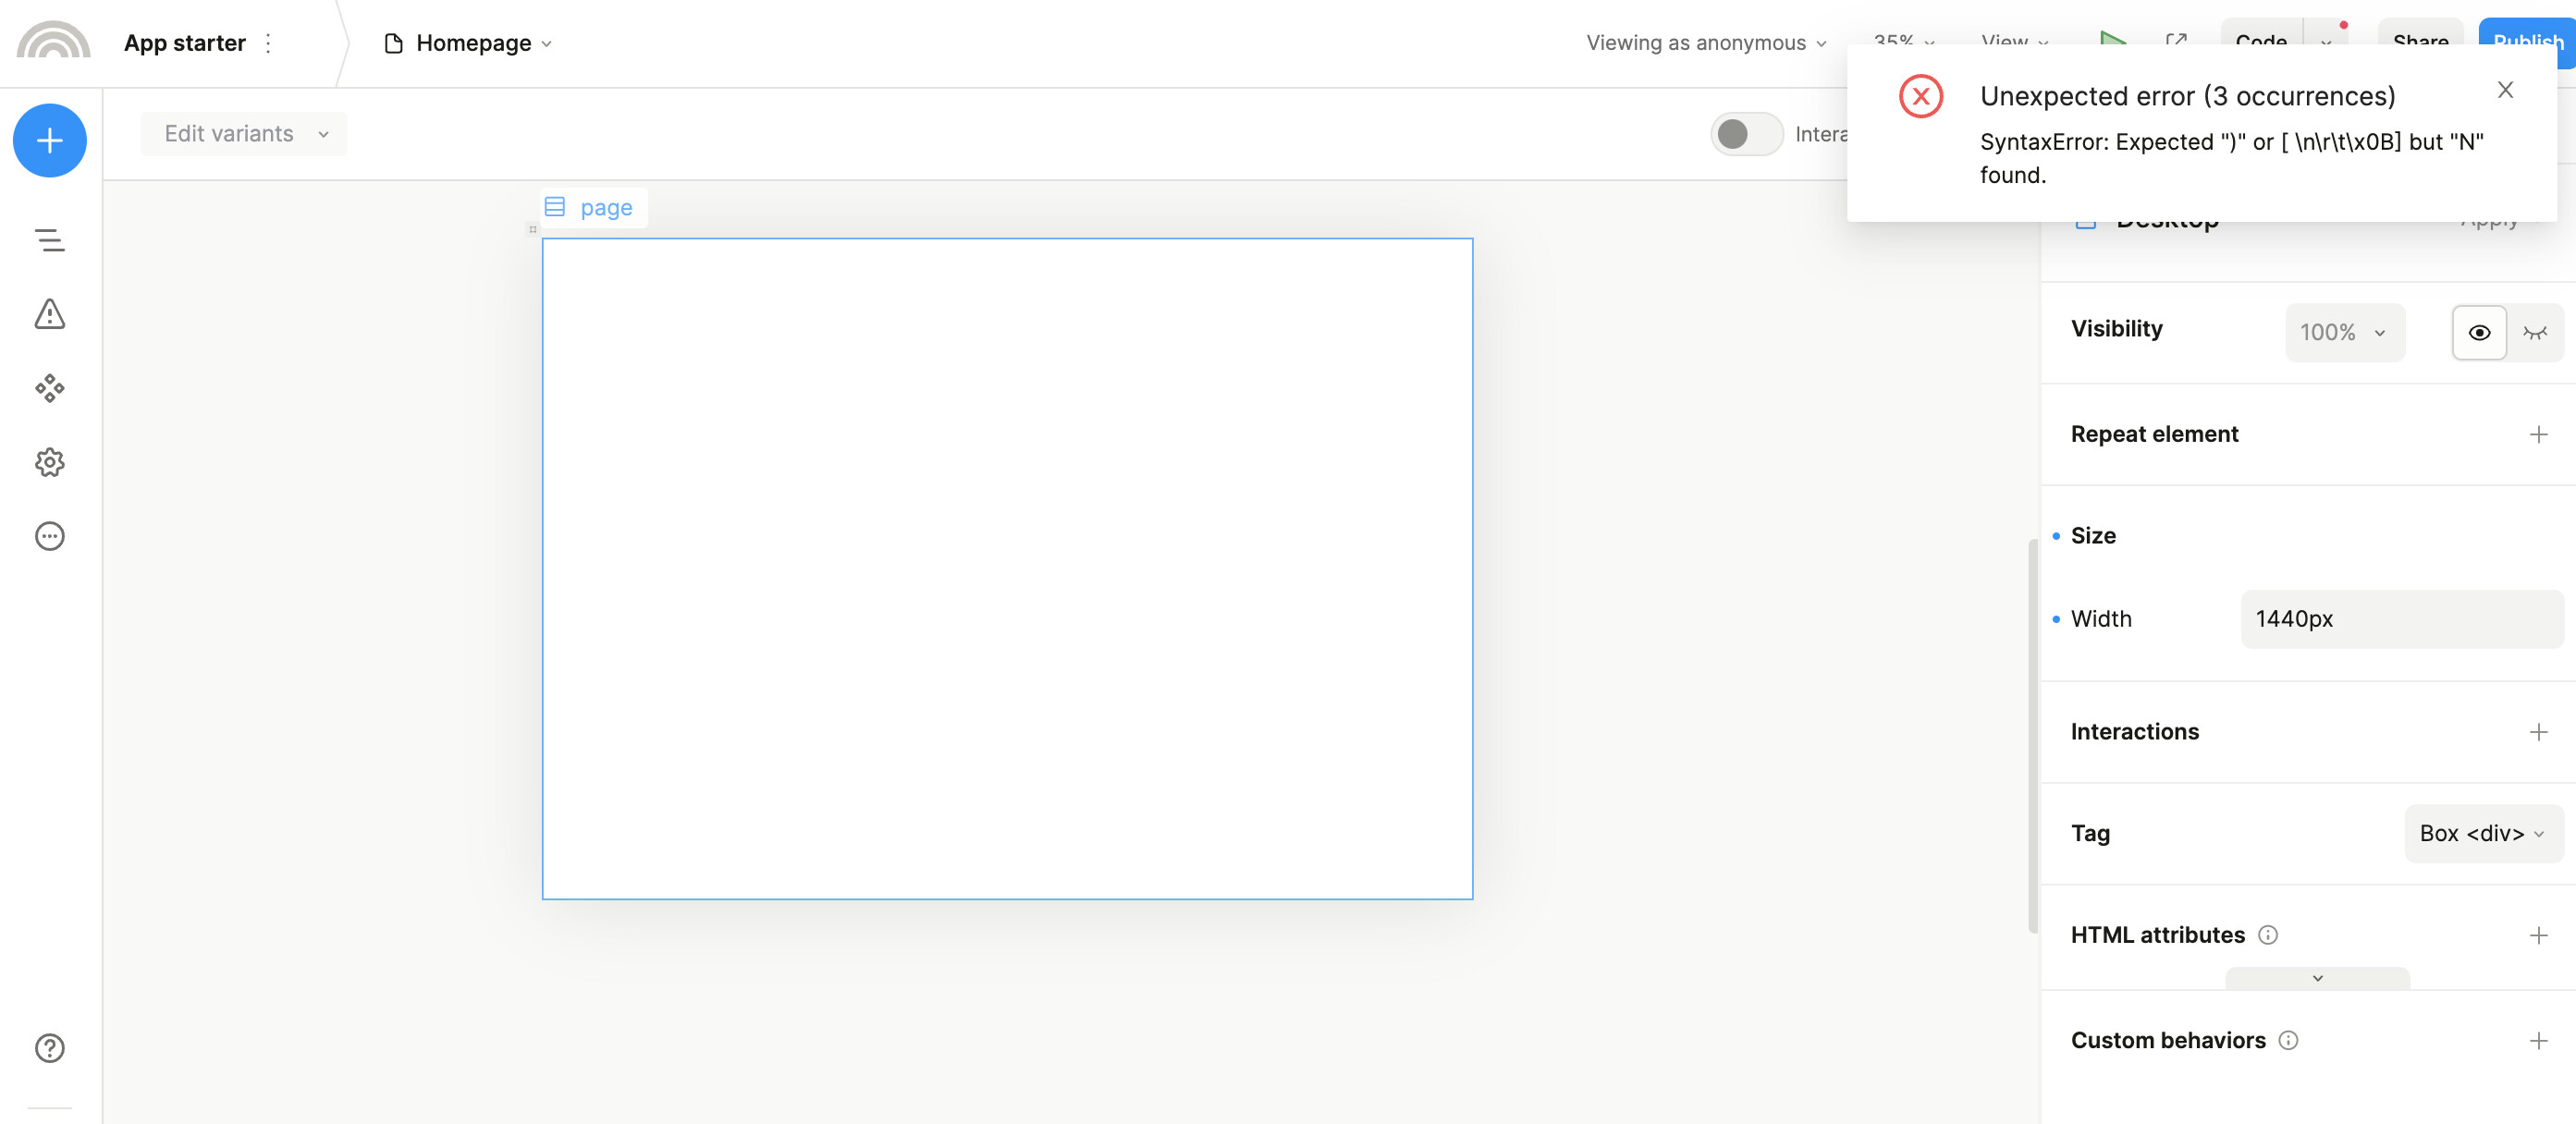Open the Edit variants dropdown
This screenshot has height=1124, width=2576.
coord(244,134)
